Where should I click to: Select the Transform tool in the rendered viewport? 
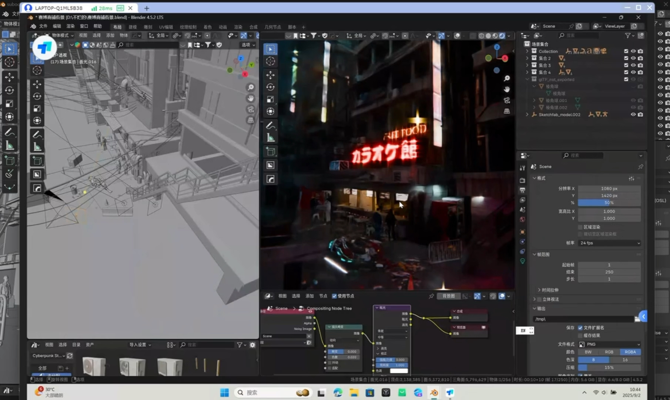click(x=271, y=111)
